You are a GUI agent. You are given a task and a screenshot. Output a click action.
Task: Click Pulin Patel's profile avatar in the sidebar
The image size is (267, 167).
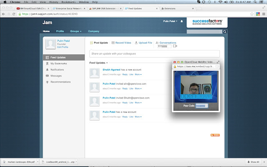click(x=50, y=44)
